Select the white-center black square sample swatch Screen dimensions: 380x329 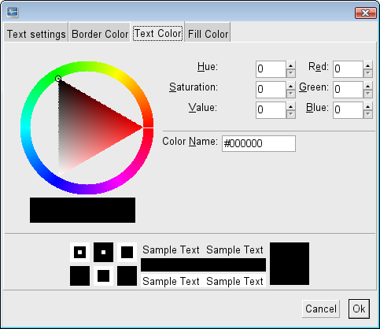[x=79, y=252]
